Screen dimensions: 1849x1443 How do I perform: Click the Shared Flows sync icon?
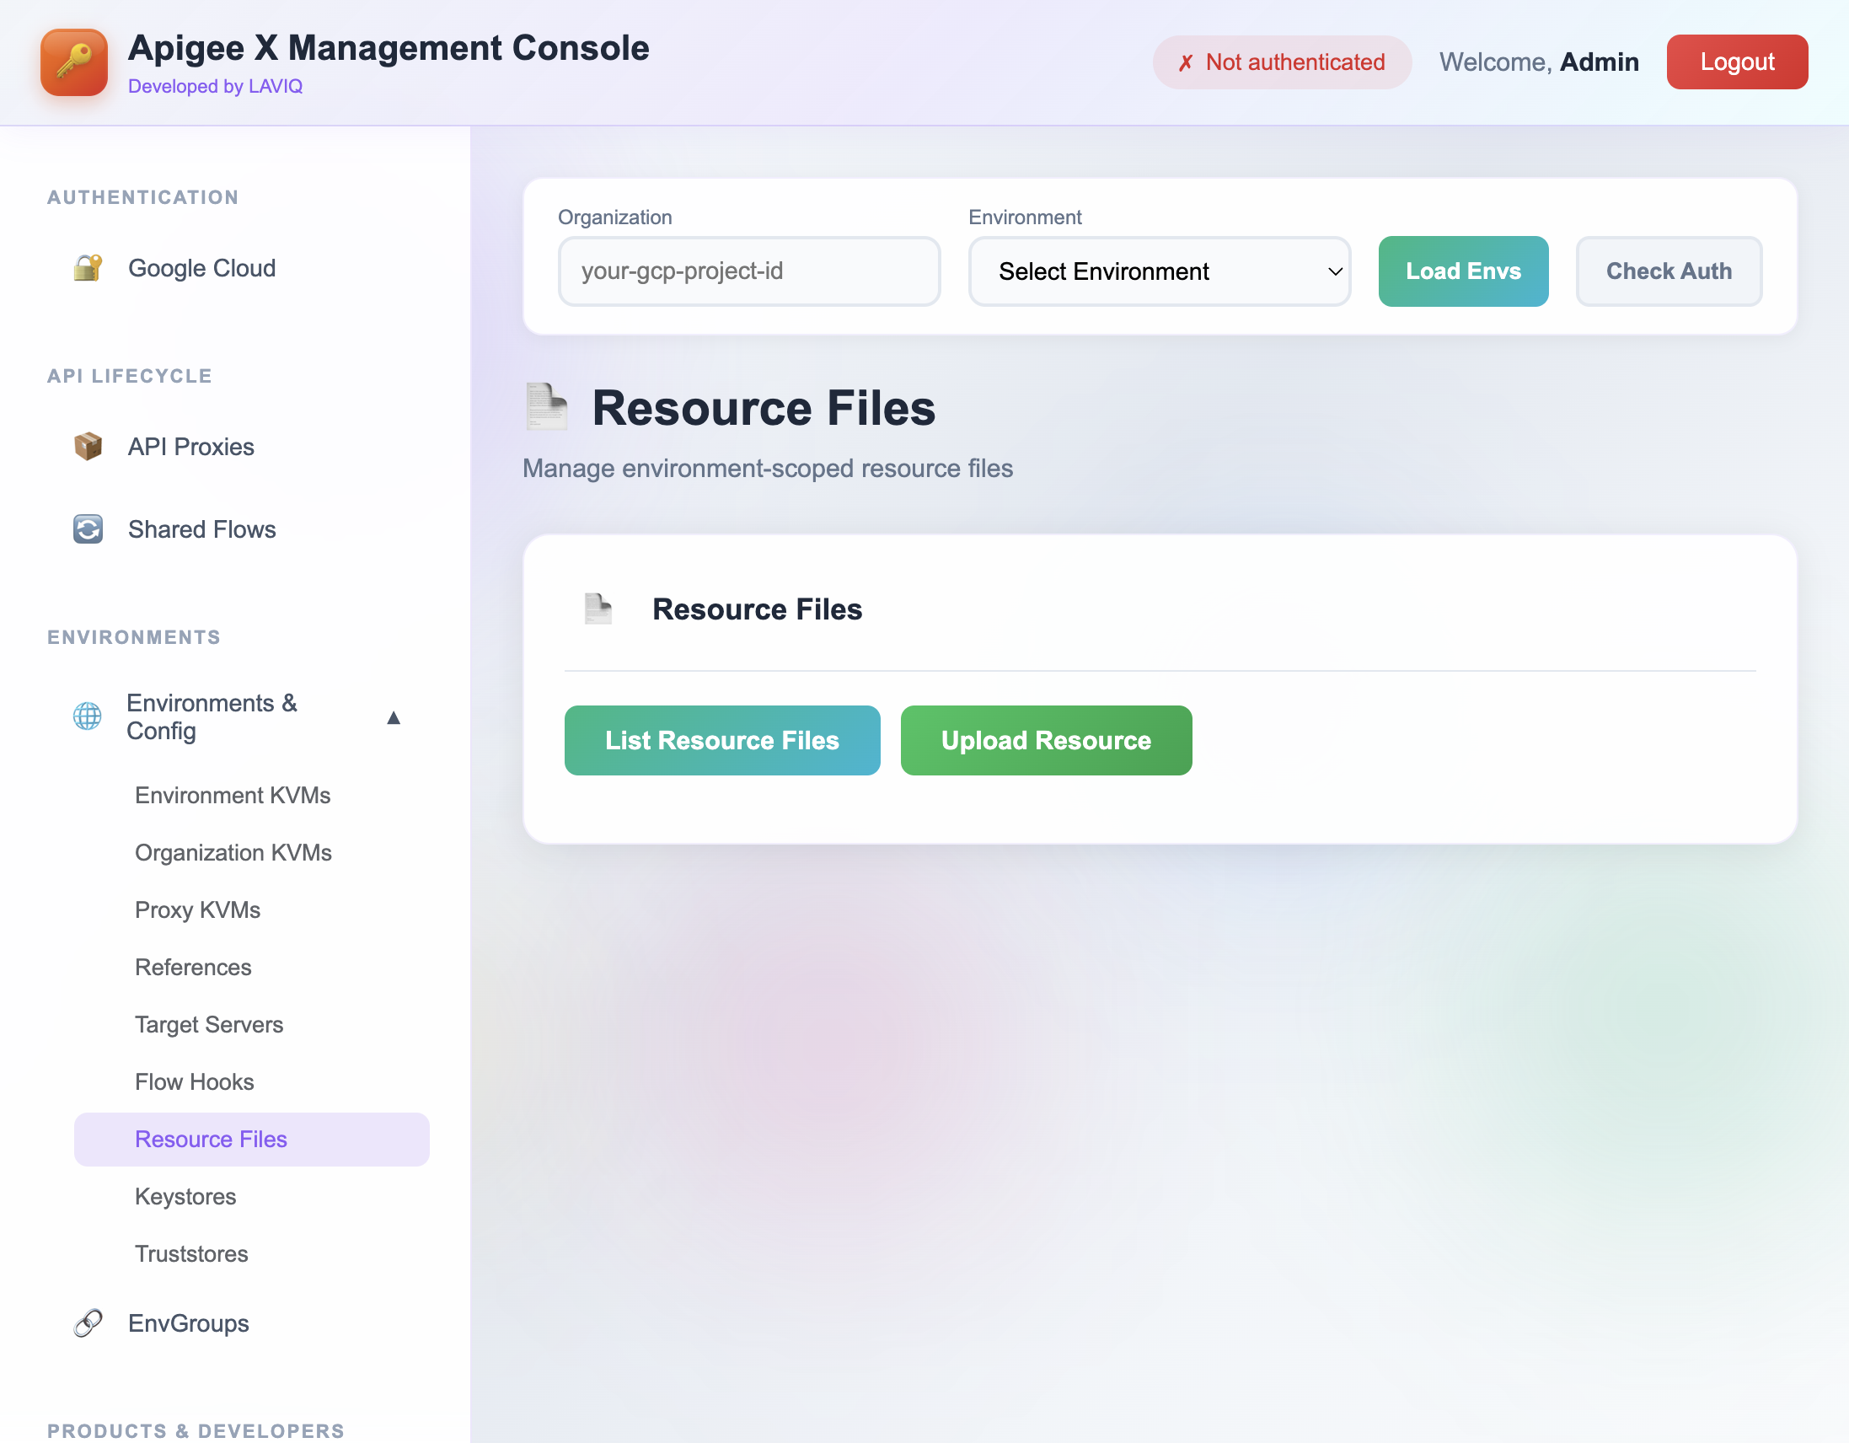(x=88, y=528)
